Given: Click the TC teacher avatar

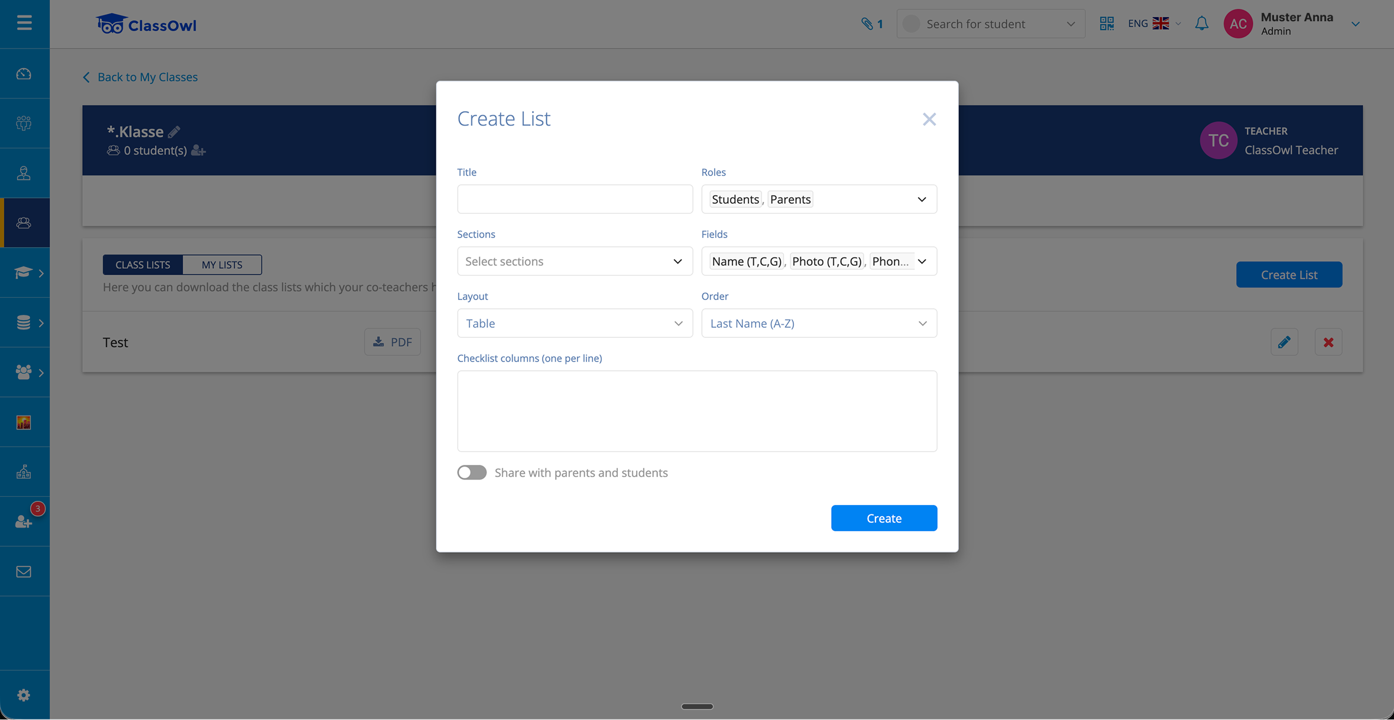Looking at the screenshot, I should point(1218,141).
